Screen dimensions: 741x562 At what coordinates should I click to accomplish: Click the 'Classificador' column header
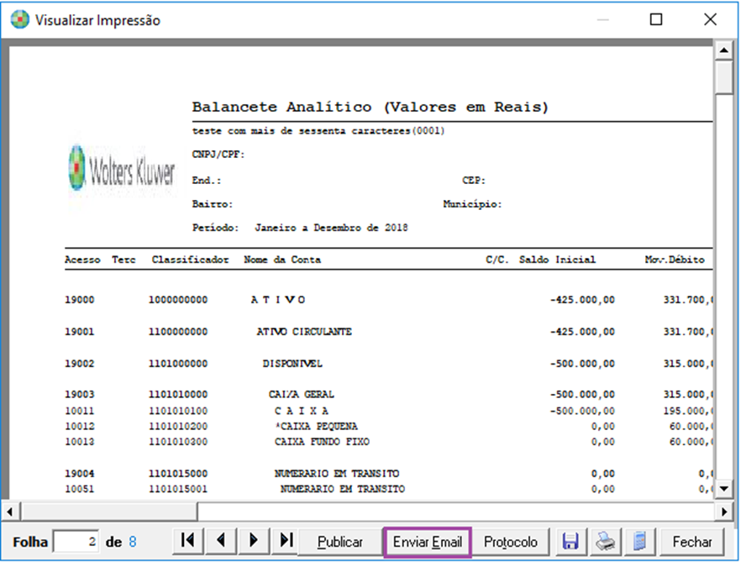click(x=190, y=260)
